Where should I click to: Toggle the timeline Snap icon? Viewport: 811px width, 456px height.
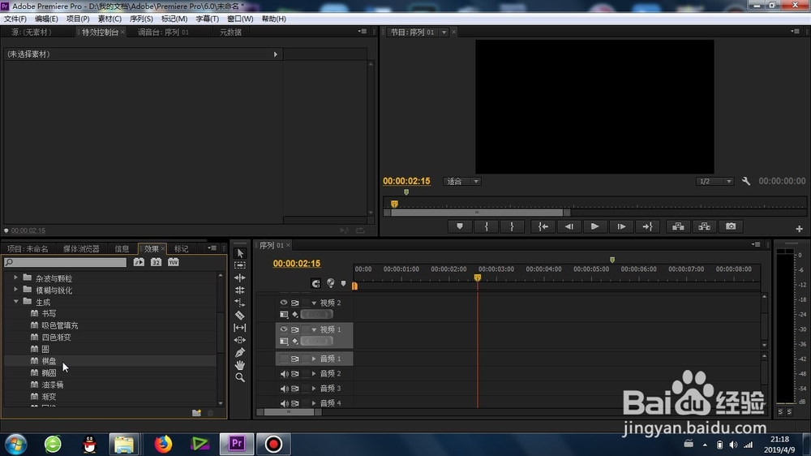(315, 284)
